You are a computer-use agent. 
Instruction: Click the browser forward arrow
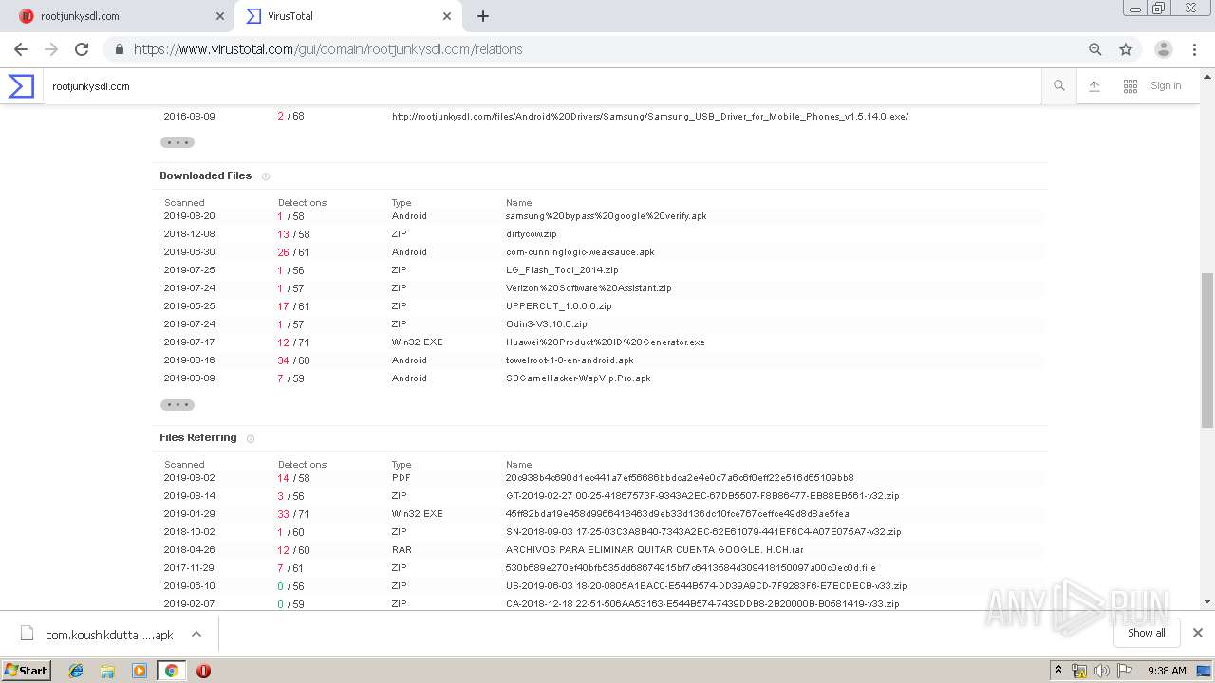click(x=51, y=49)
